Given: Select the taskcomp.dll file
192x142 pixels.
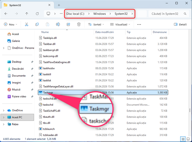Looking at the screenshot, I should pos(50,56).
